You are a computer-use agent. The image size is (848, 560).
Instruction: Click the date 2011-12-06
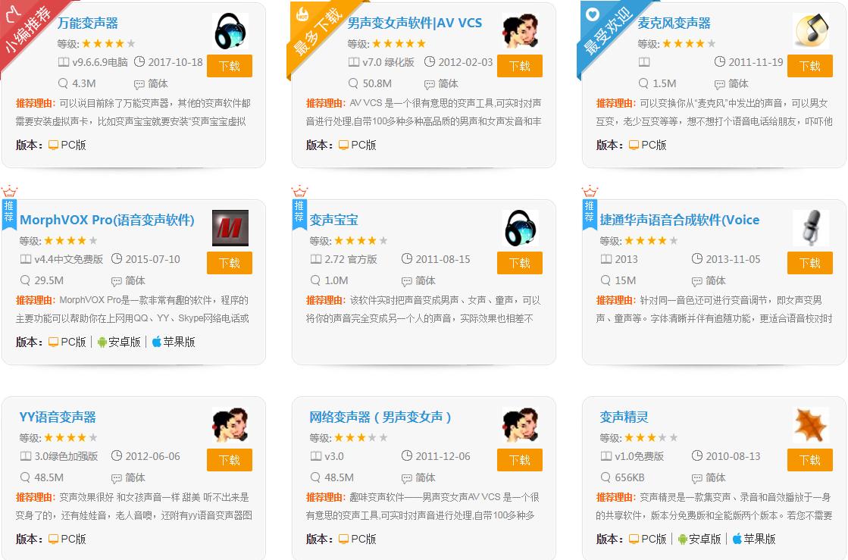pyautogui.click(x=443, y=456)
